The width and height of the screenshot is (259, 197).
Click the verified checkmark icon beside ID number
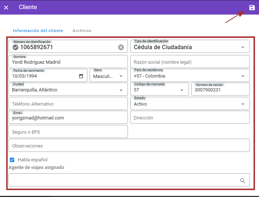pyautogui.click(x=15, y=47)
